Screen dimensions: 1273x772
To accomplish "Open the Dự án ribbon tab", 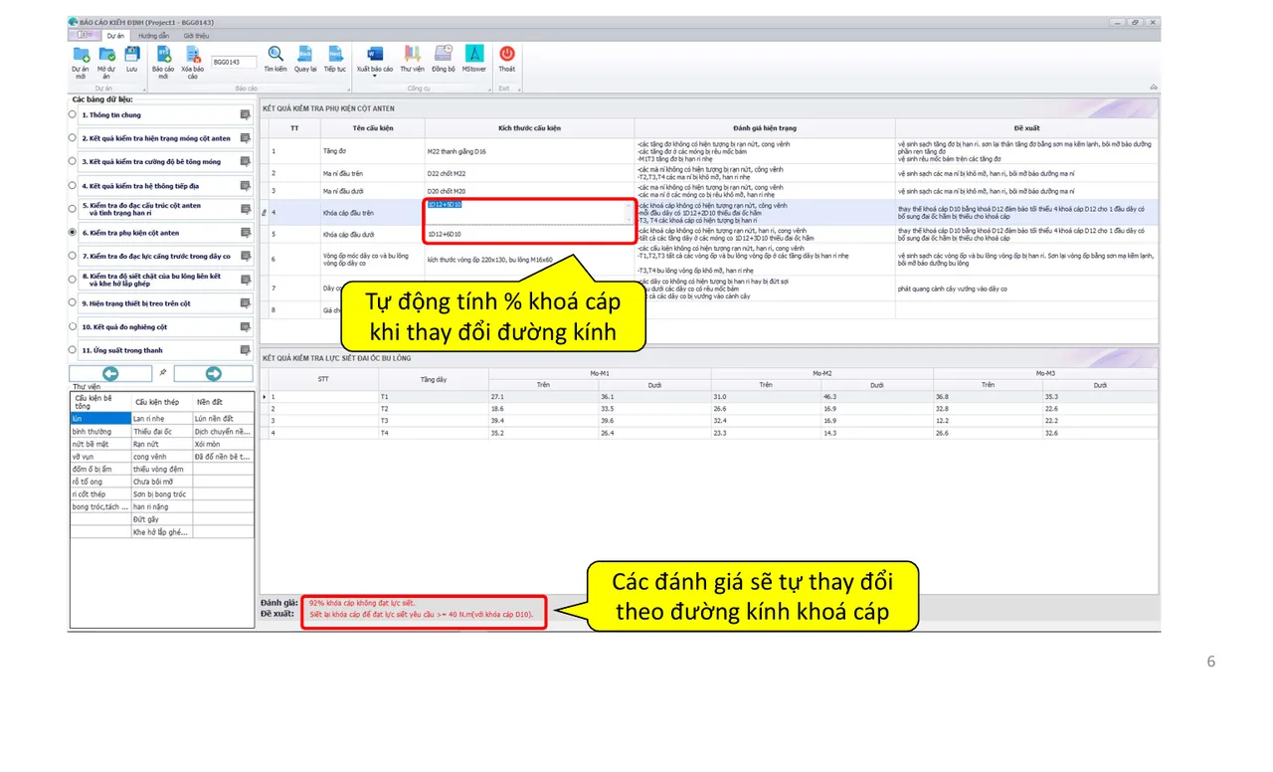I will [x=115, y=36].
